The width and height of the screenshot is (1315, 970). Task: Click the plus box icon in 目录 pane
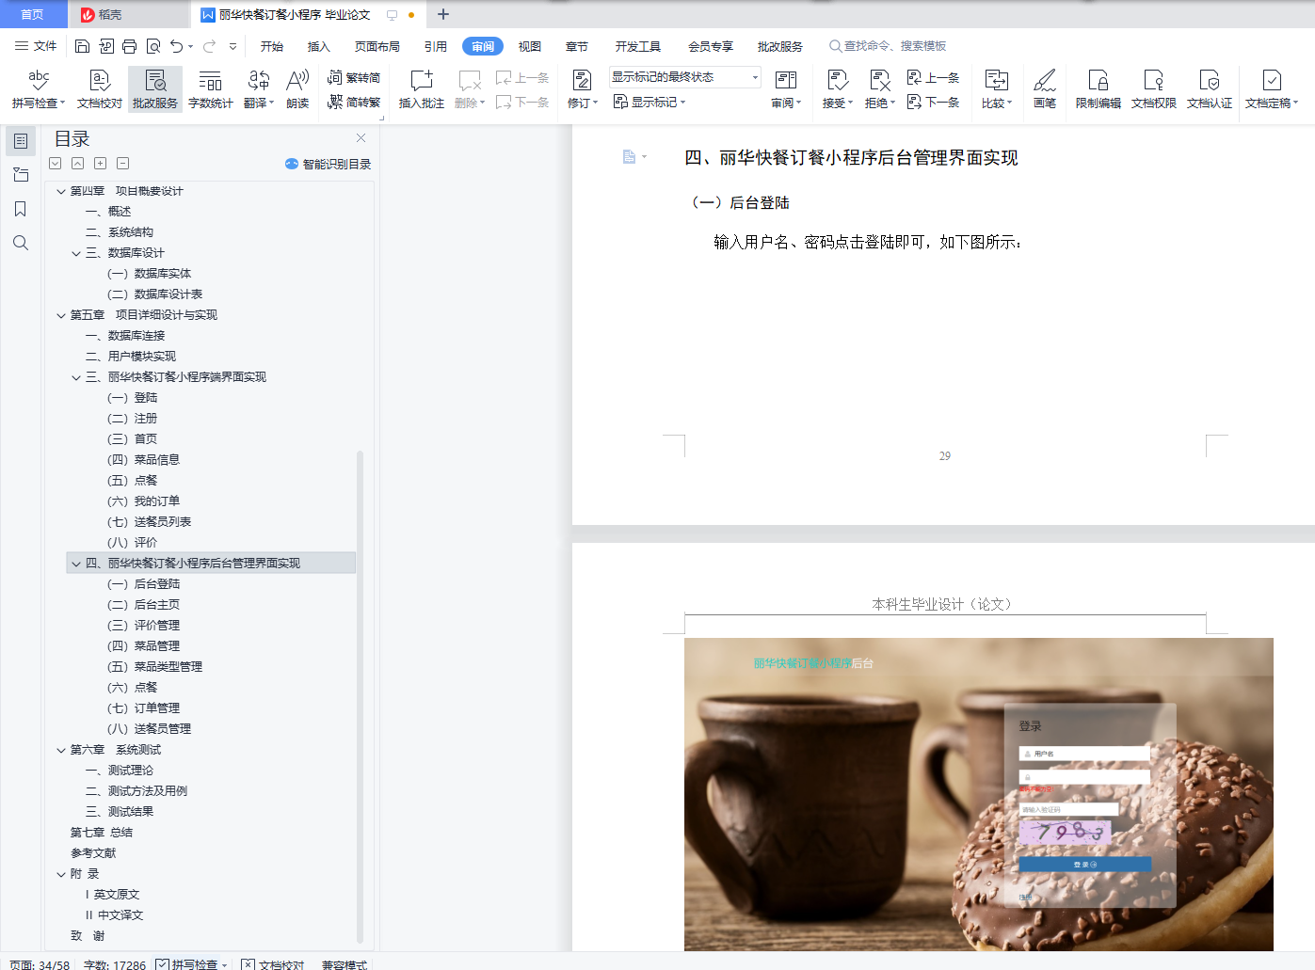coord(101,164)
